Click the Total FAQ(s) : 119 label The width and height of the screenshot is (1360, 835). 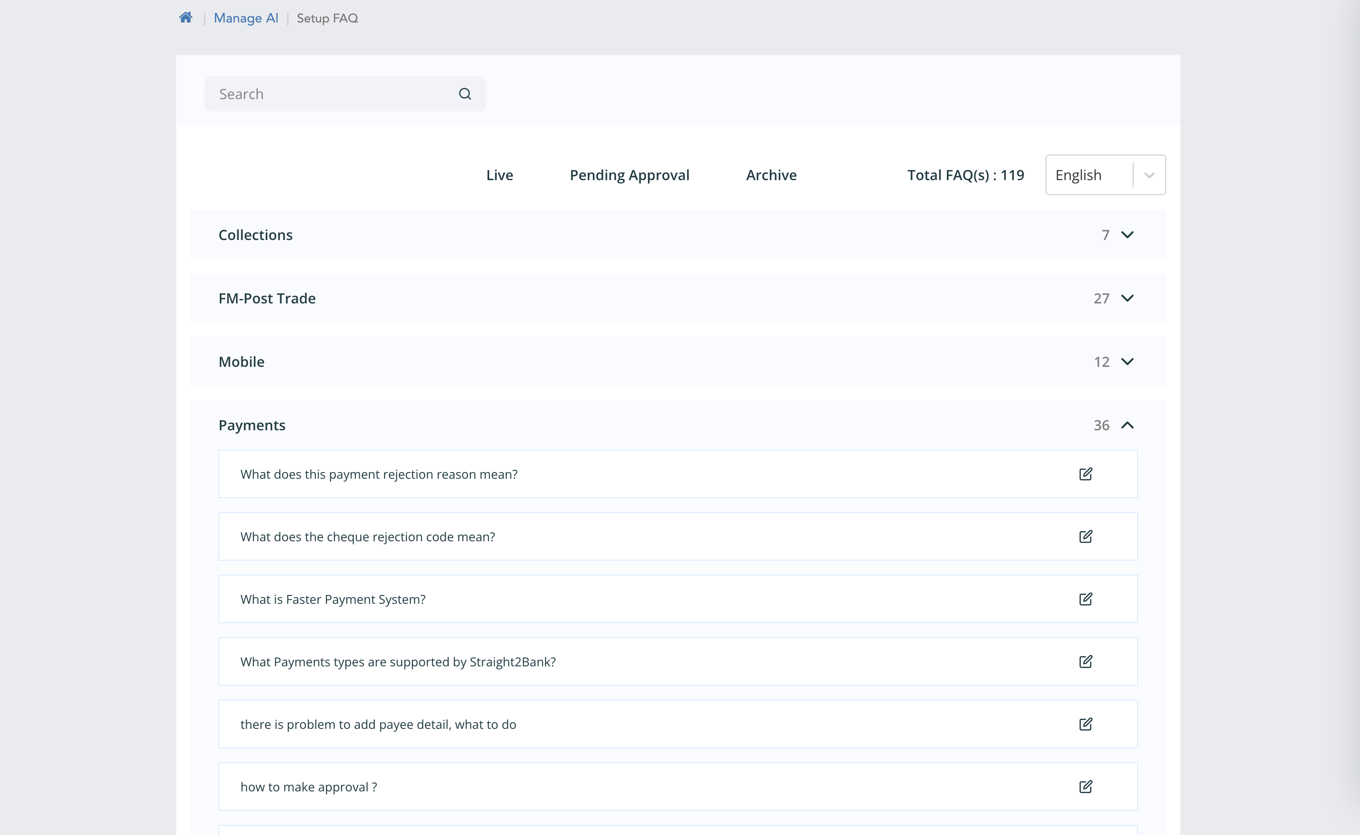[966, 175]
